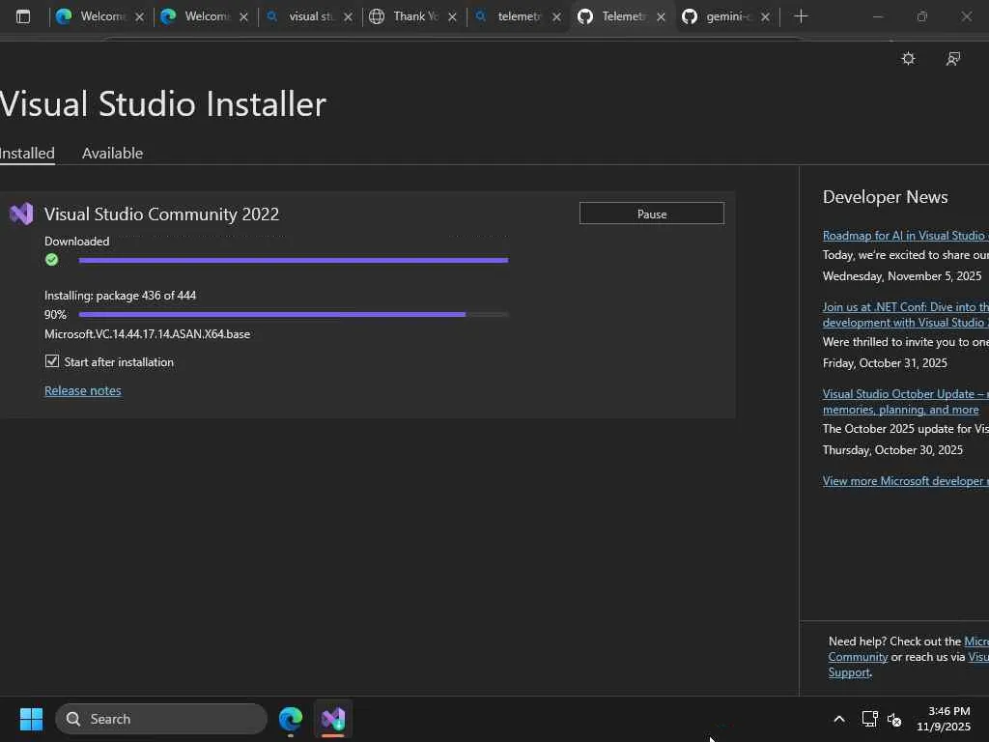
Task: Open Roadmap for AI in Visual Studio article
Action: 904,235
